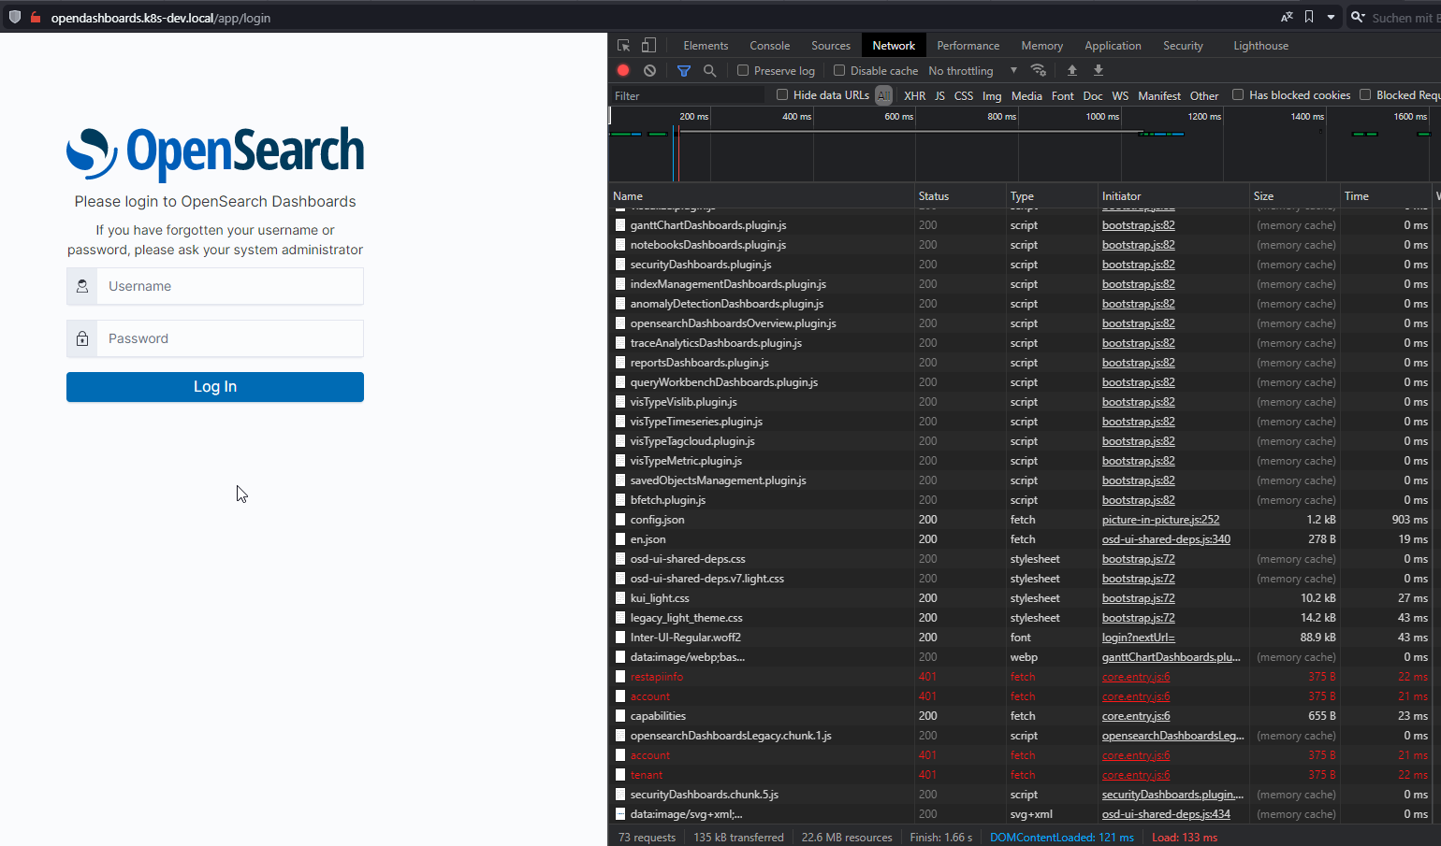Toggle the device emulation toolbar
Screen dimensions: 1441x846
(648, 45)
